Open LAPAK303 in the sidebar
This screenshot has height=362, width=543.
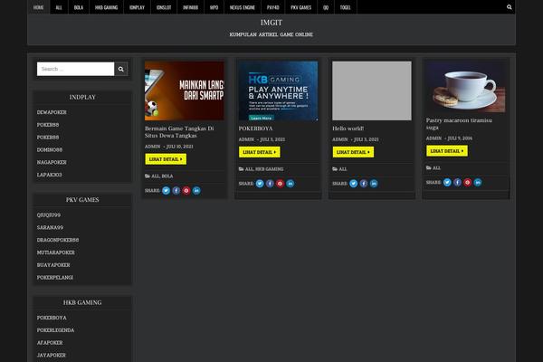click(x=49, y=175)
